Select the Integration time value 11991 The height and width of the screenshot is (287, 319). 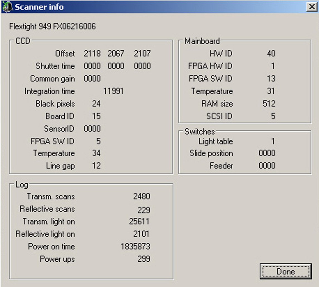(x=113, y=91)
